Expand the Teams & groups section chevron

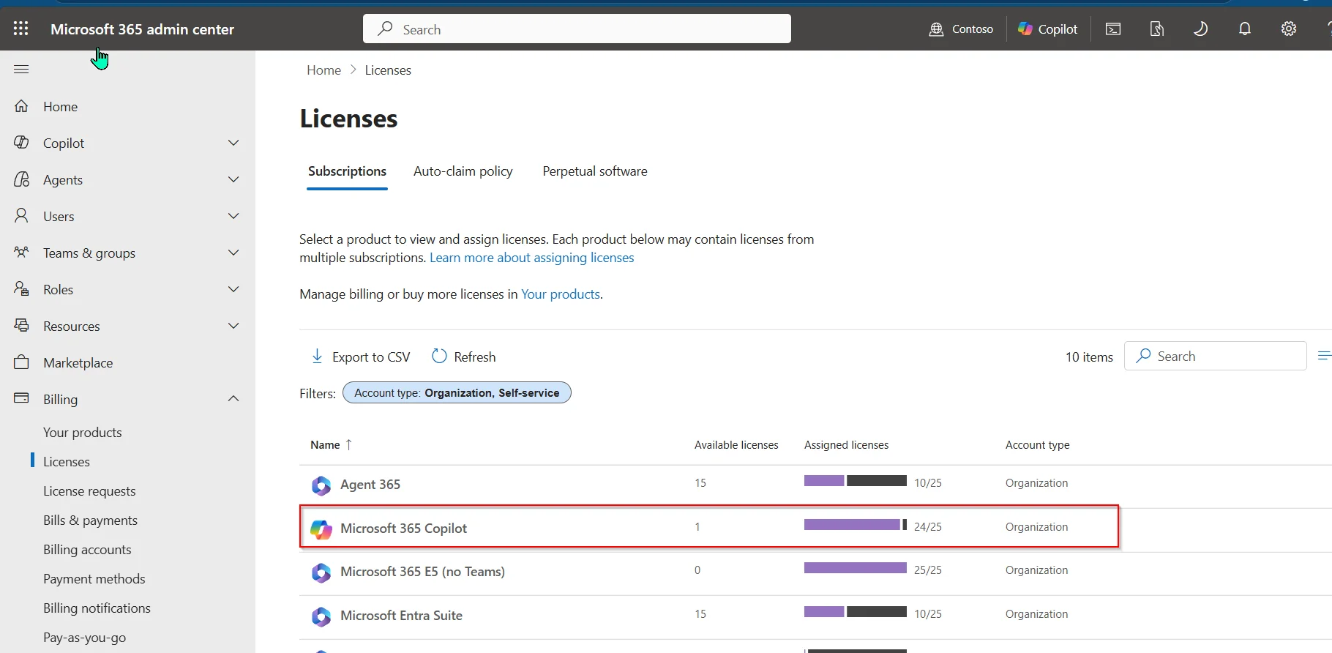click(x=233, y=253)
